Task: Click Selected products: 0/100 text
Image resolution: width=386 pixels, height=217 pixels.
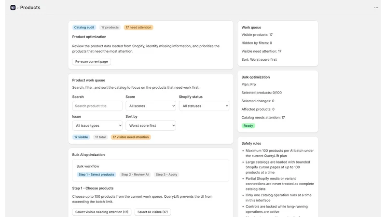Action: [x=262, y=93]
